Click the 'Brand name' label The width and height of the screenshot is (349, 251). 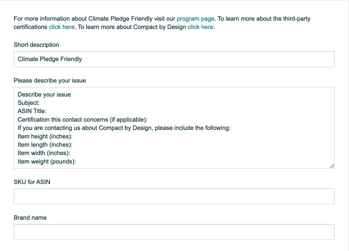[x=30, y=218]
